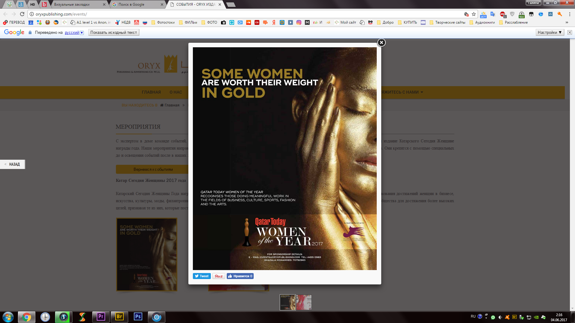Image resolution: width=575 pixels, height=323 pixels.
Task: Click Вернемся к событиям button
Action: click(153, 169)
